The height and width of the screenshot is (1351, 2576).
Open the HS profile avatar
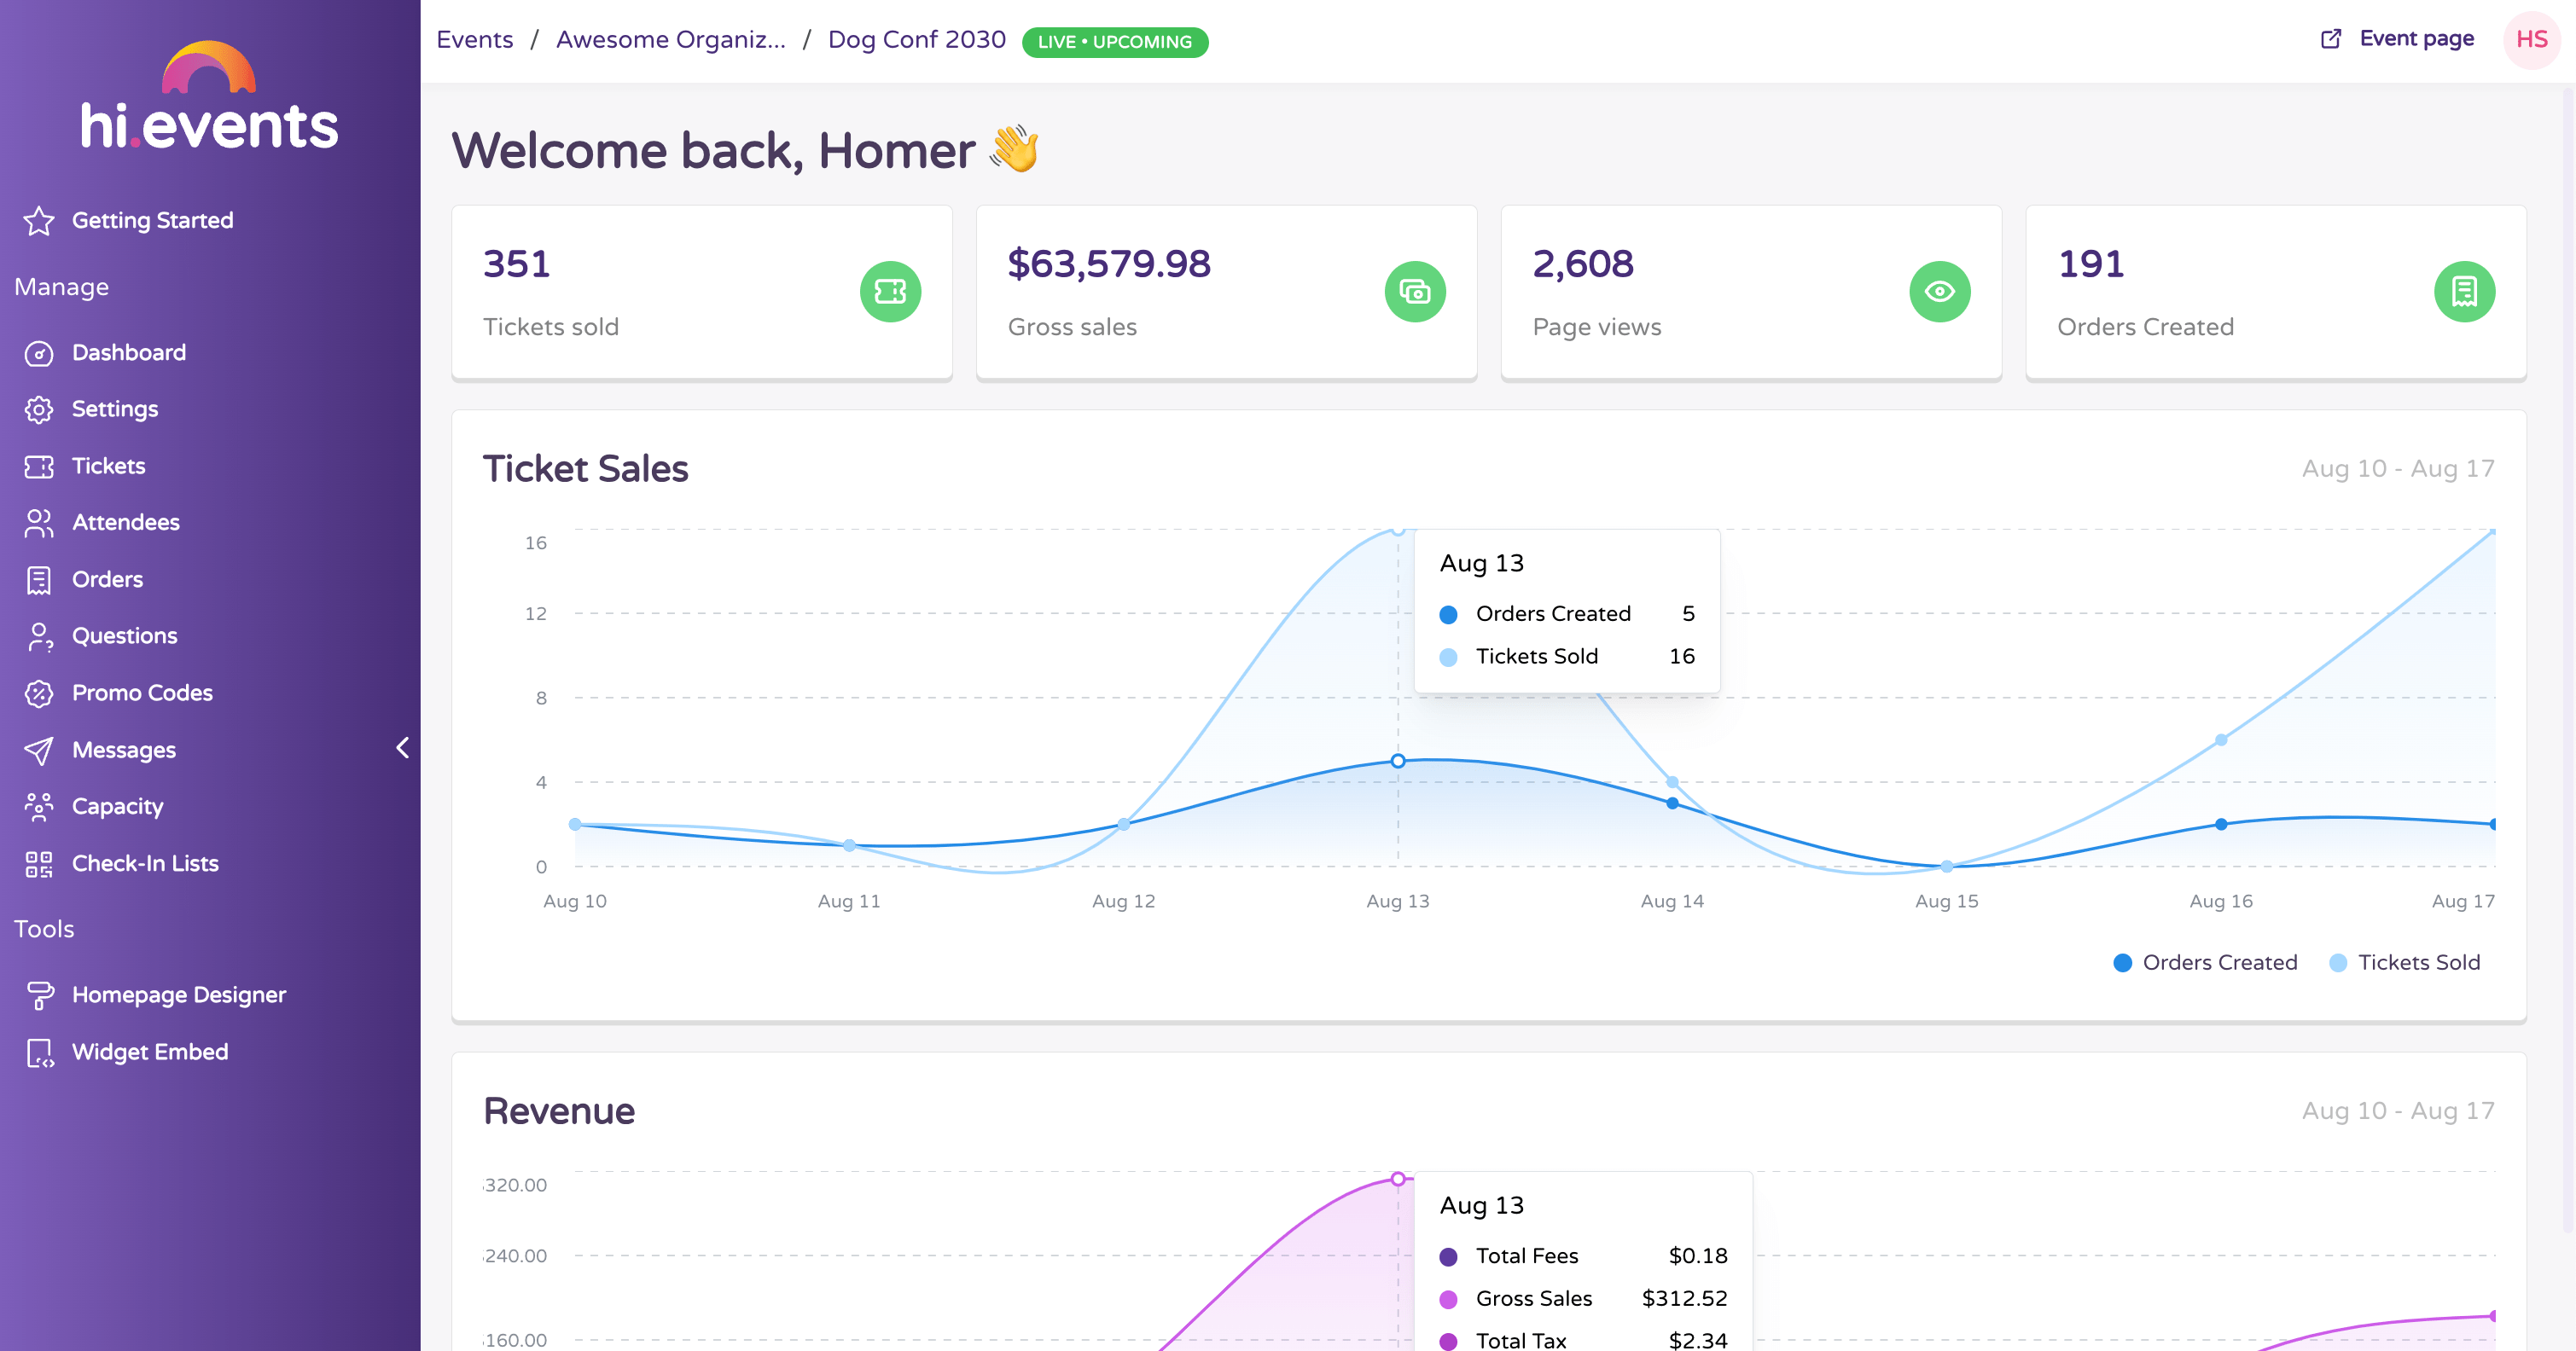(x=2533, y=39)
